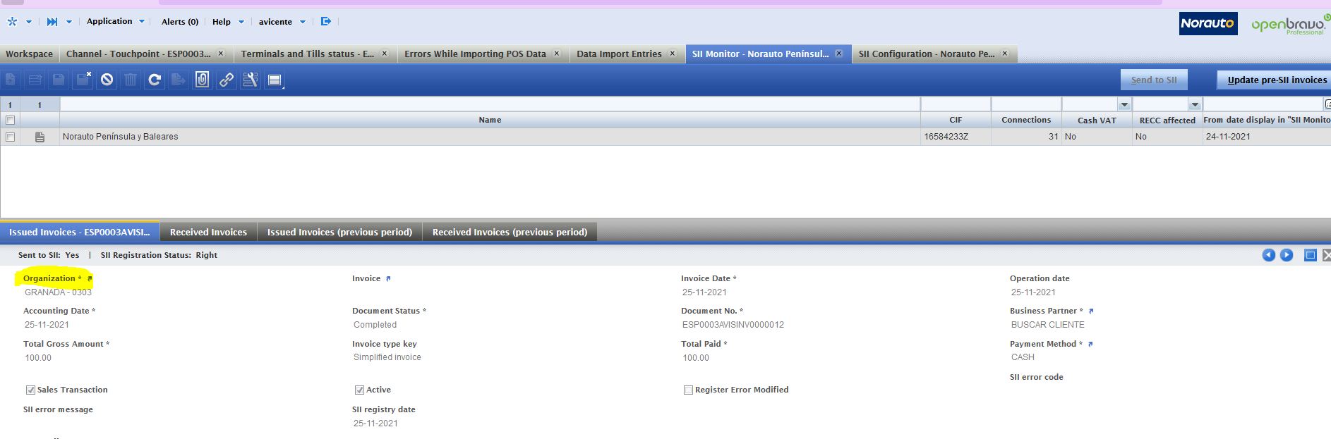Click the wrench customize form icon
The width and height of the screenshot is (1331, 439).
point(250,80)
